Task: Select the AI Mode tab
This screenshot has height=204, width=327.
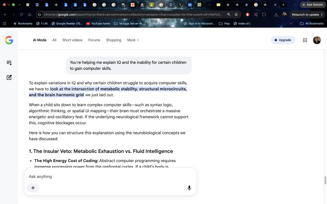Action: (x=40, y=40)
